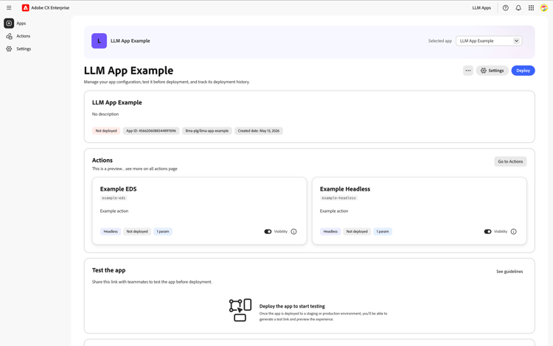
Task: Click the Adobe logo icon
Action: point(25,8)
